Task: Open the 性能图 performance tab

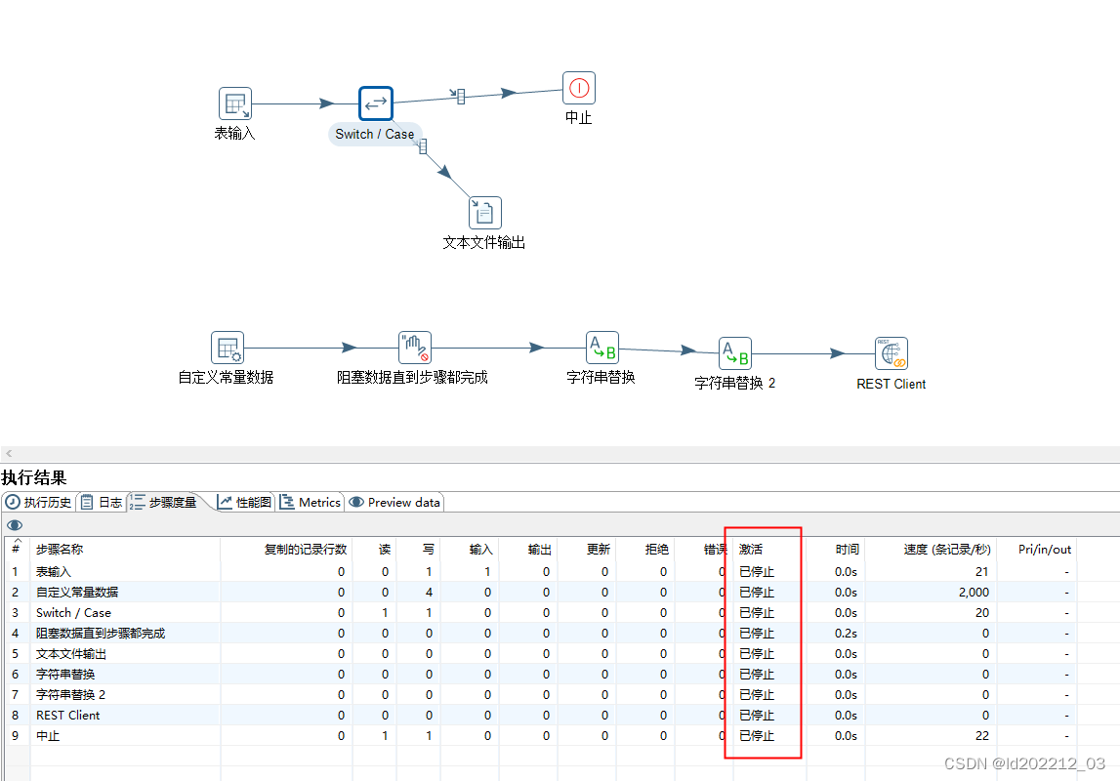Action: (x=244, y=503)
